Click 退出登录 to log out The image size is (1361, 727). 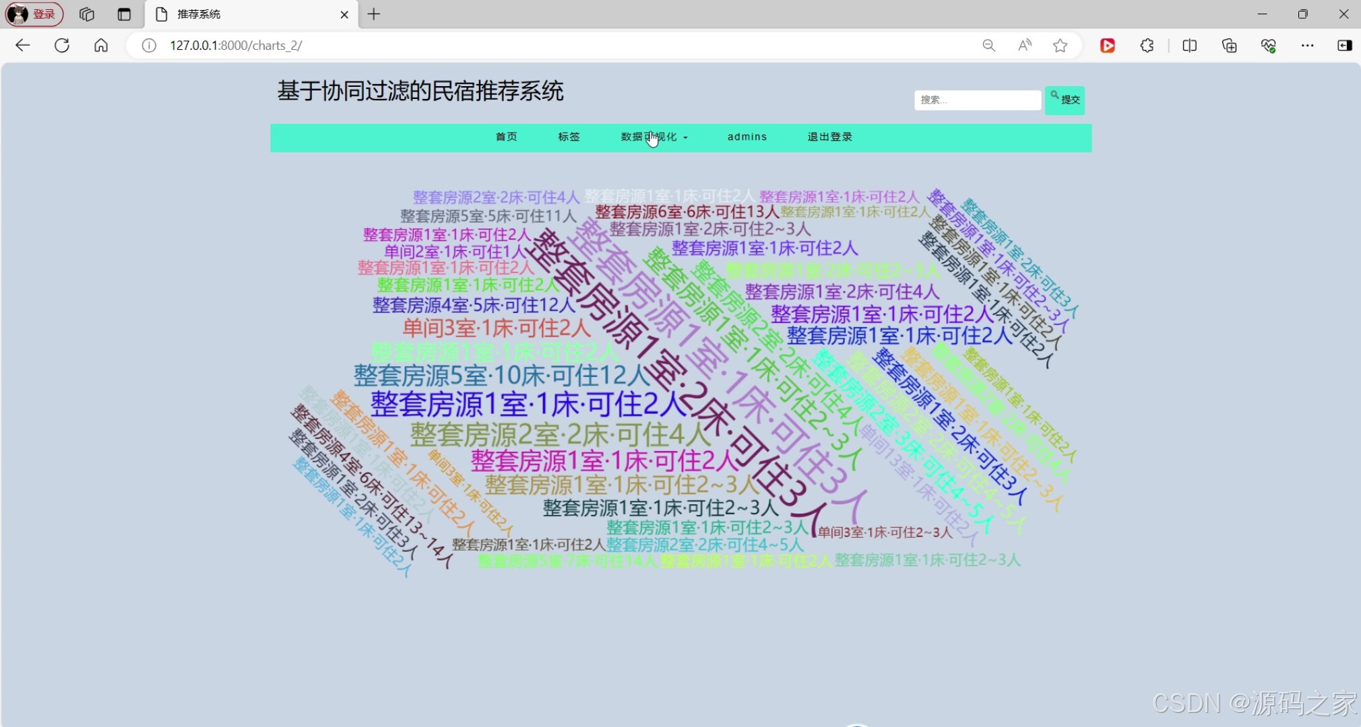point(829,137)
